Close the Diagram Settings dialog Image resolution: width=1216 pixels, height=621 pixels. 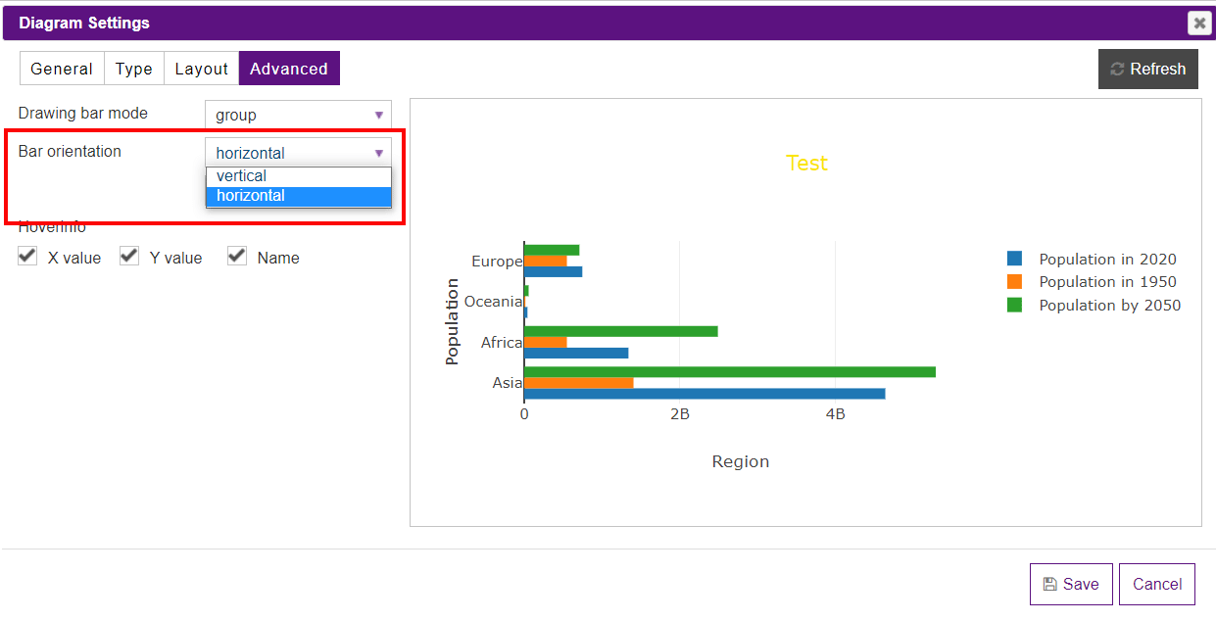pos(1199,23)
